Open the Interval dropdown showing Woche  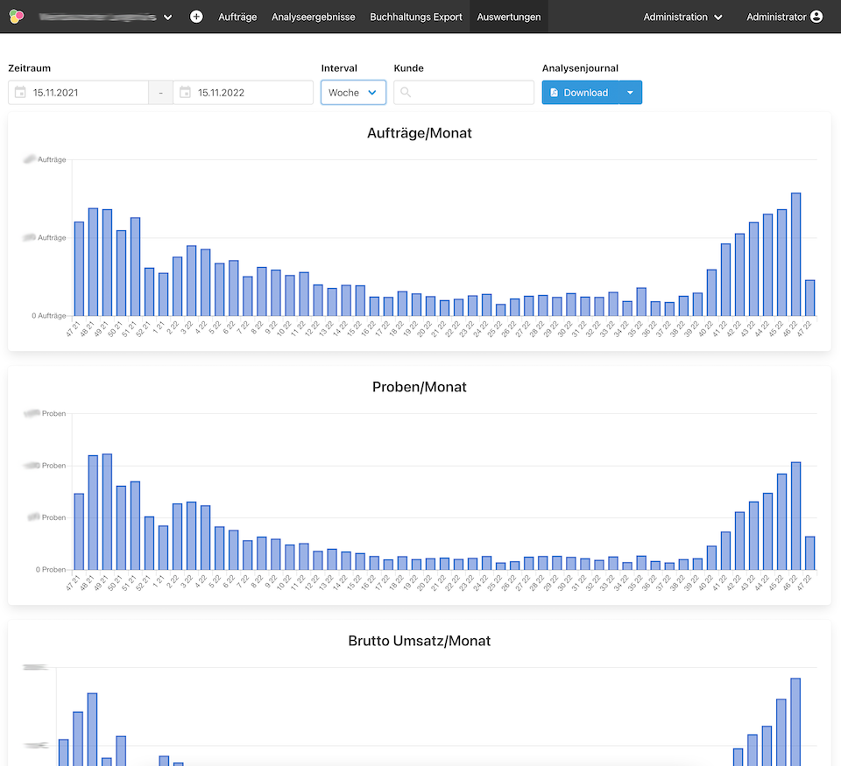click(x=353, y=92)
